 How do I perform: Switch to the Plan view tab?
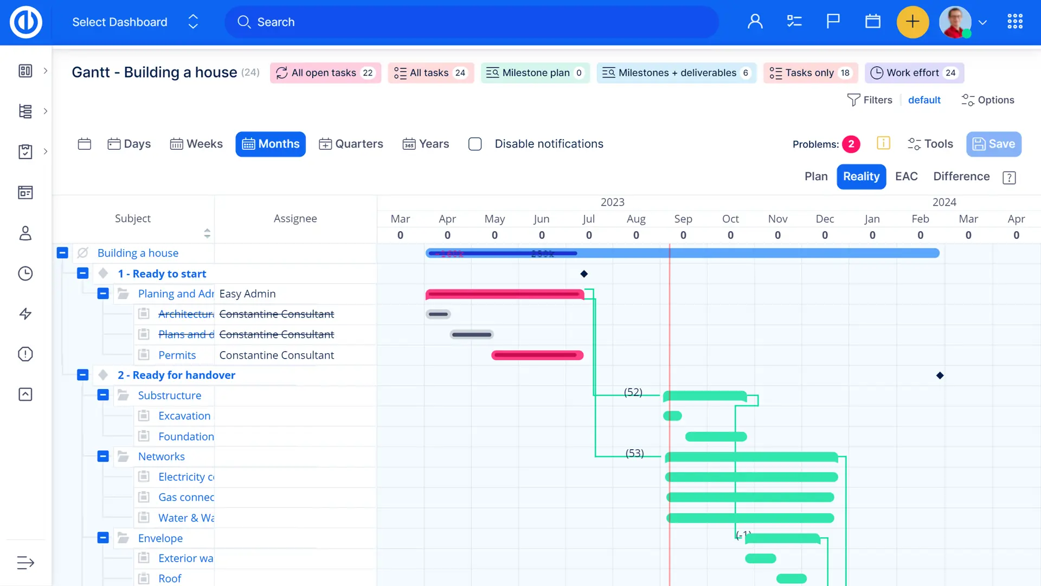pos(815,176)
